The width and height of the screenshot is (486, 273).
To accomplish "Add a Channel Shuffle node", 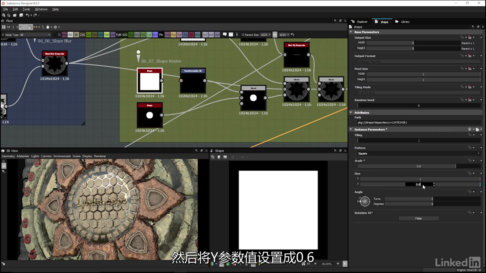I will pos(82,35).
